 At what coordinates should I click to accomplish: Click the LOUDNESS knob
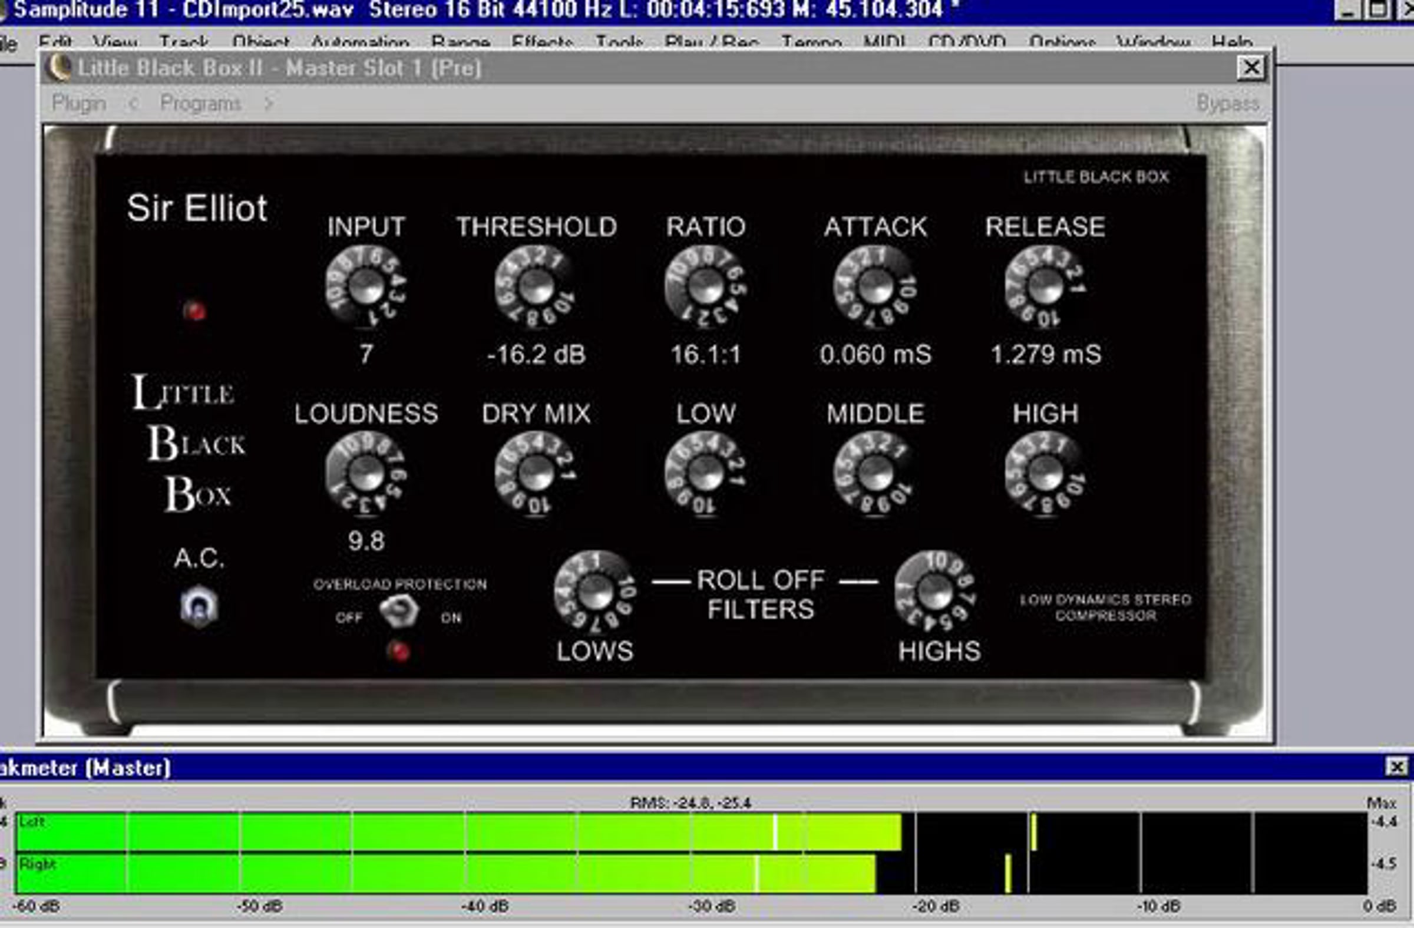[366, 474]
